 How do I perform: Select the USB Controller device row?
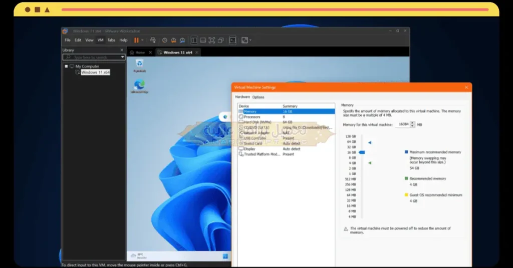pyautogui.click(x=287, y=138)
